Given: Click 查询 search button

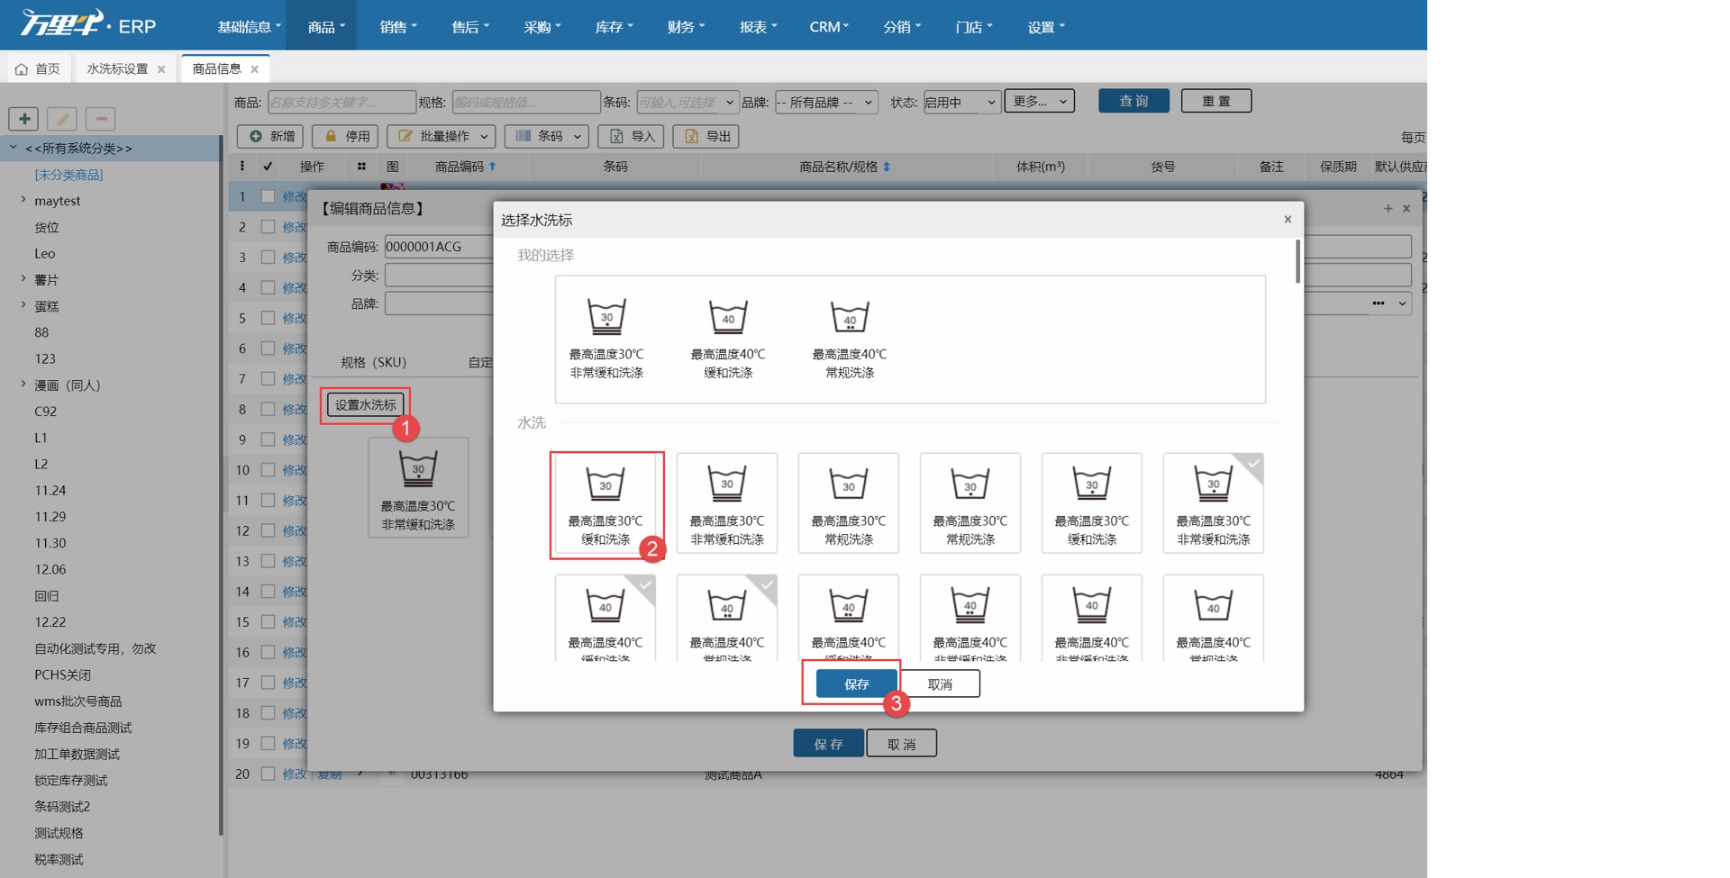Looking at the screenshot, I should tap(1134, 101).
